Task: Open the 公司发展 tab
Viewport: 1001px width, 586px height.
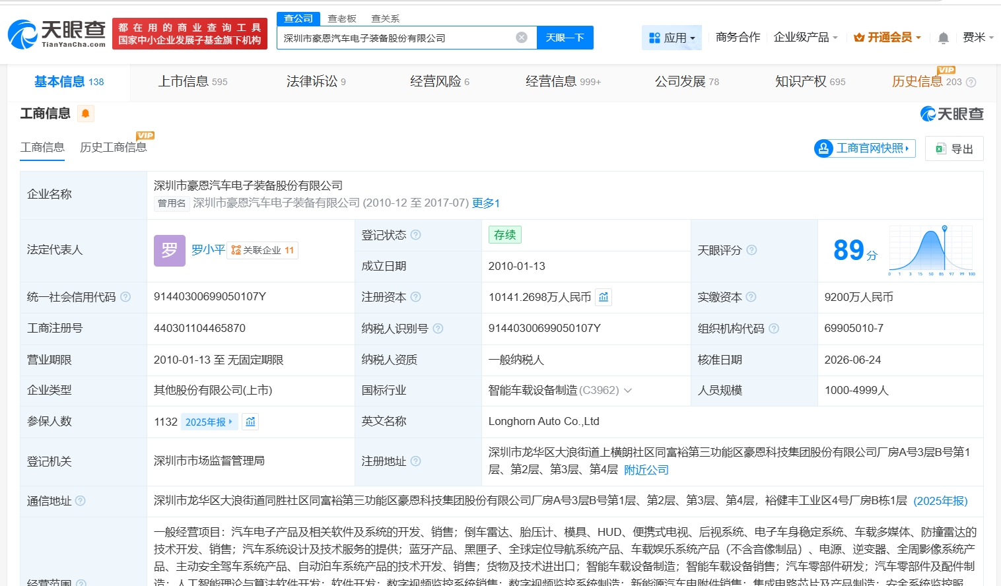Action: coord(687,82)
